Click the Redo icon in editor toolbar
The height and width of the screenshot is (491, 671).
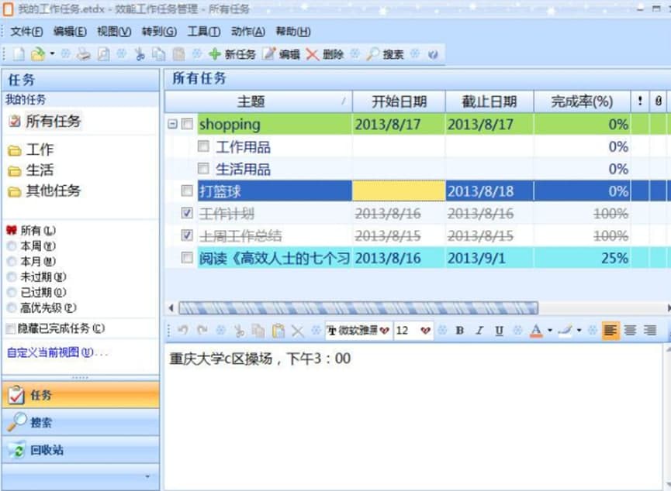pyautogui.click(x=202, y=331)
